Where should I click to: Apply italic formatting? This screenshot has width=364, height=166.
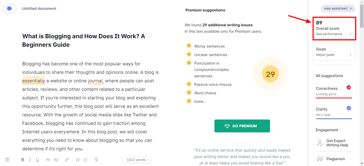coord(30,160)
